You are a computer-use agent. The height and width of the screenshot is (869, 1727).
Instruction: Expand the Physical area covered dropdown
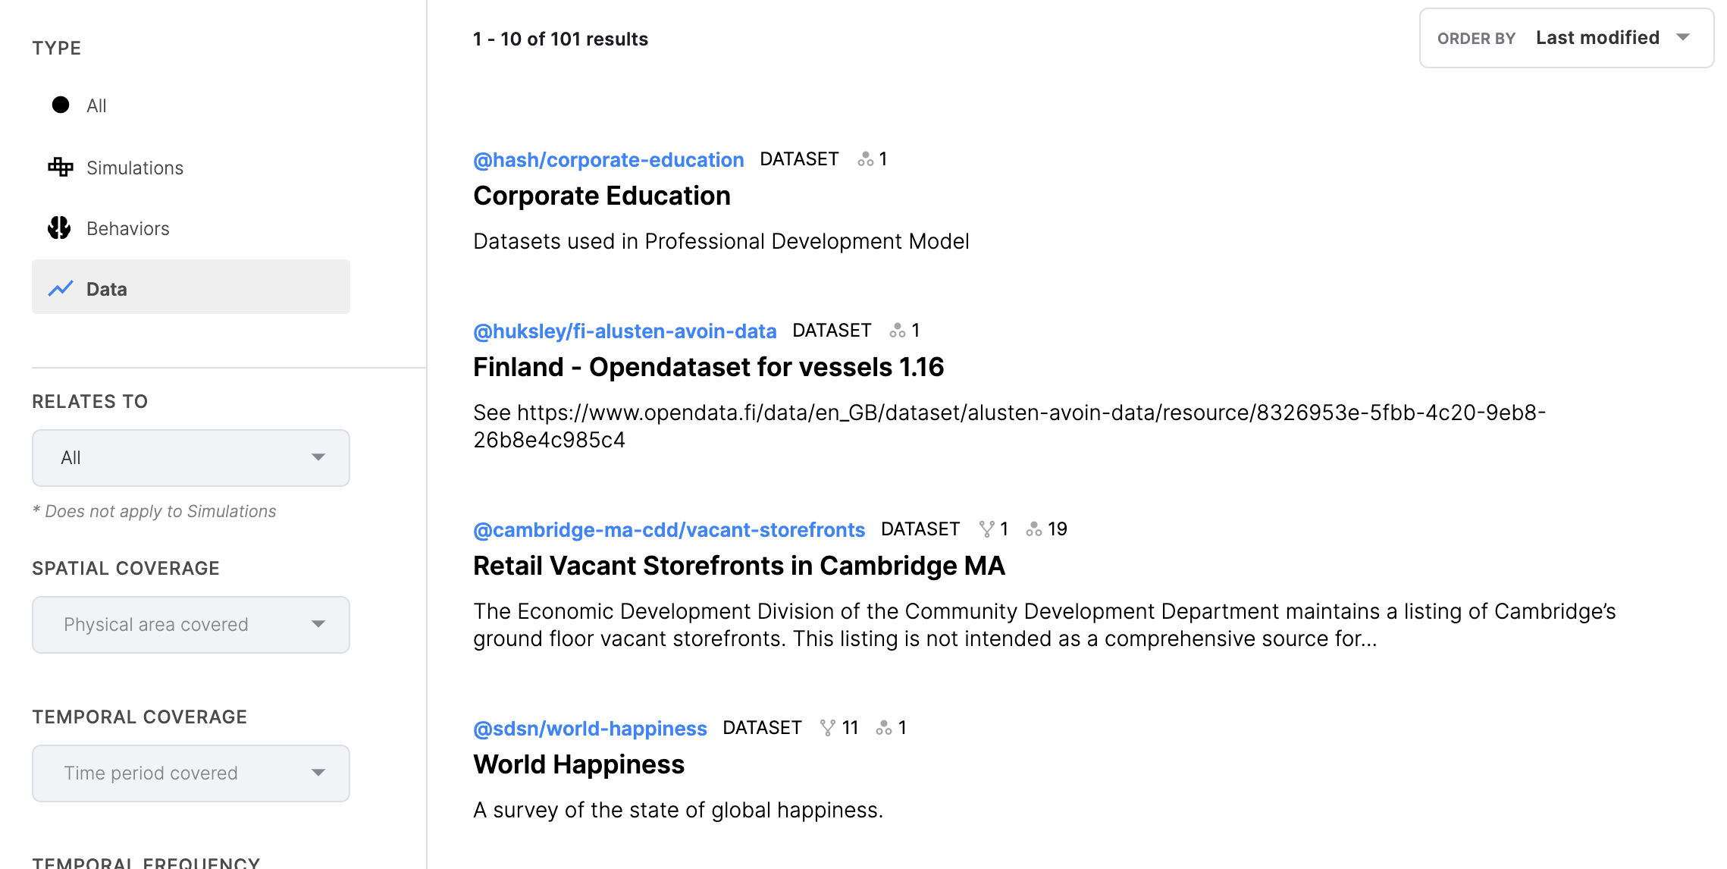[190, 625]
